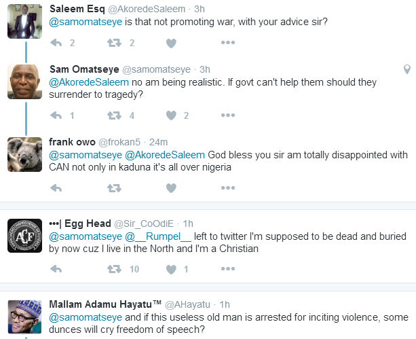
Task: Retweet Egg Head's tweet
Action: (x=113, y=270)
